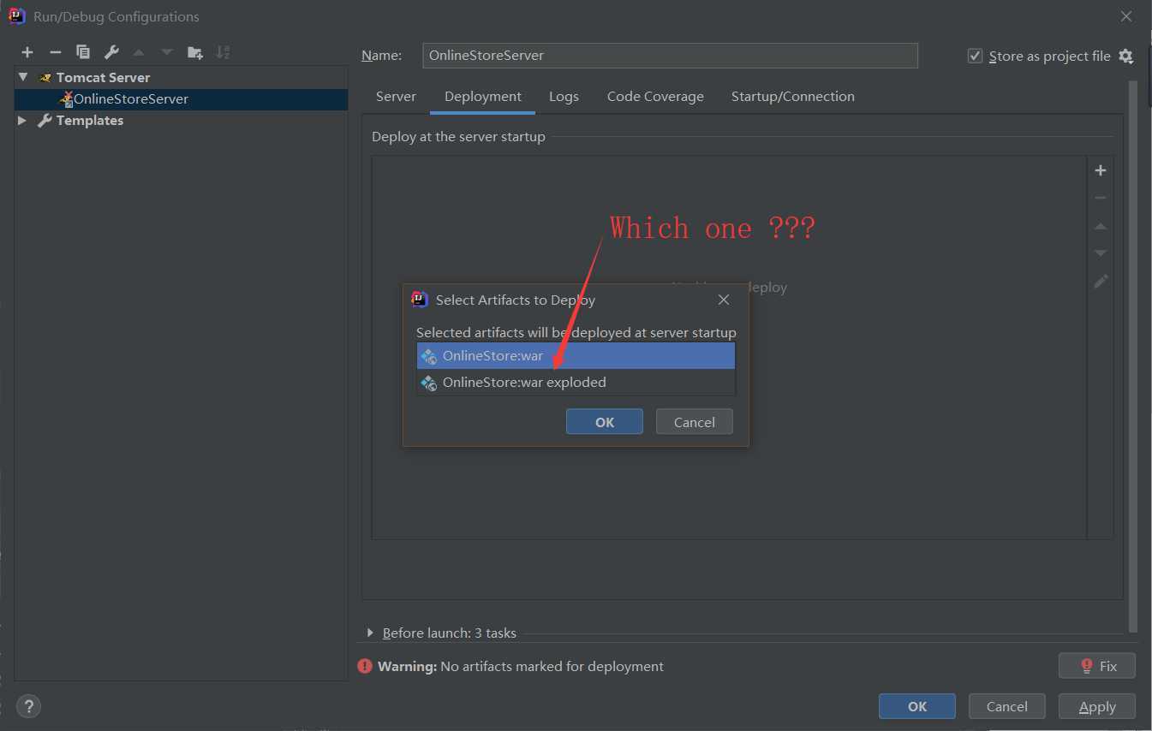The image size is (1152, 731).
Task: Click the Apply button
Action: pyautogui.click(x=1097, y=706)
